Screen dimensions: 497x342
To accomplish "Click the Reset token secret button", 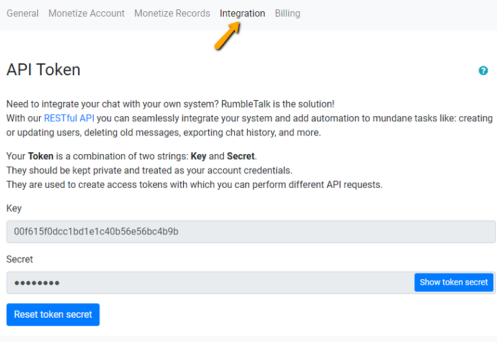I will (x=53, y=315).
